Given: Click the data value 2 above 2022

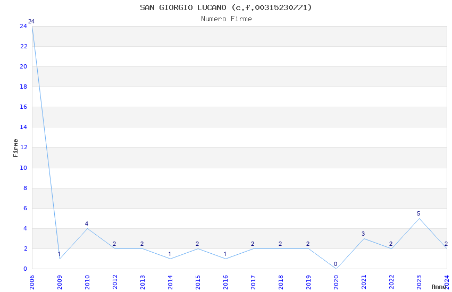Looking at the screenshot, I should point(391,244).
